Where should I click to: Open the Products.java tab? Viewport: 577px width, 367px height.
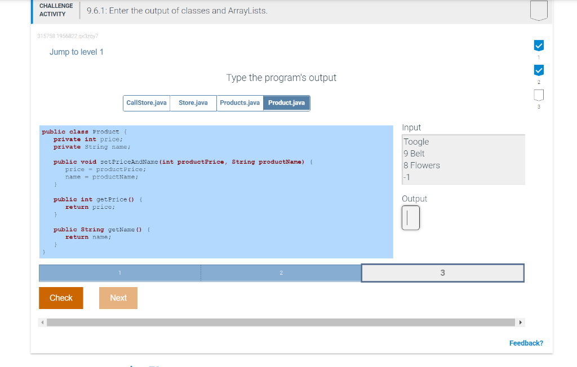point(240,103)
